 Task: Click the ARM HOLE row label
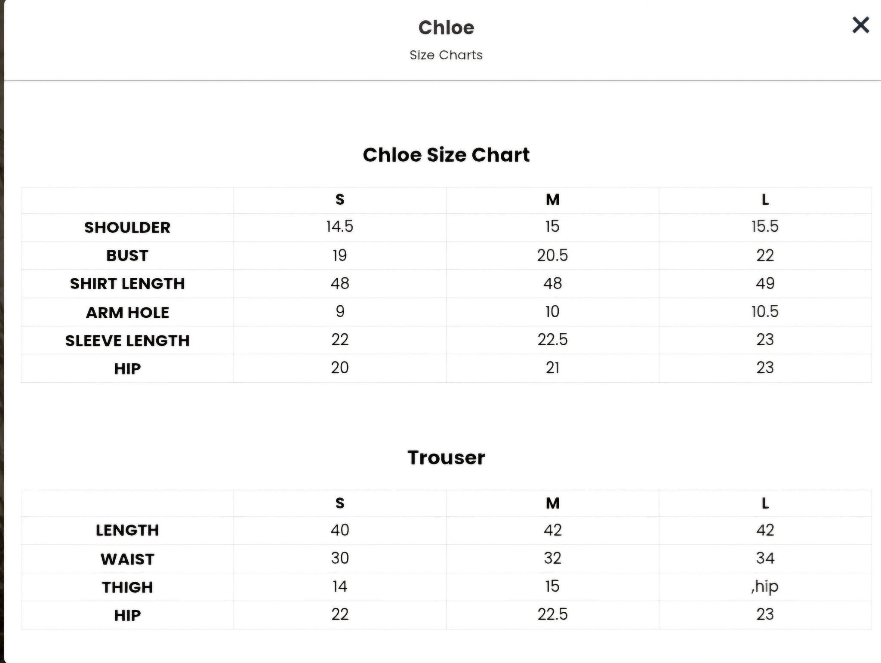point(127,313)
